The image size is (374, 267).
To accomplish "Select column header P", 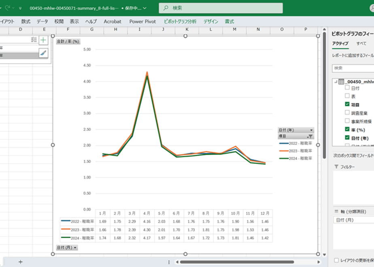I will [306, 29].
